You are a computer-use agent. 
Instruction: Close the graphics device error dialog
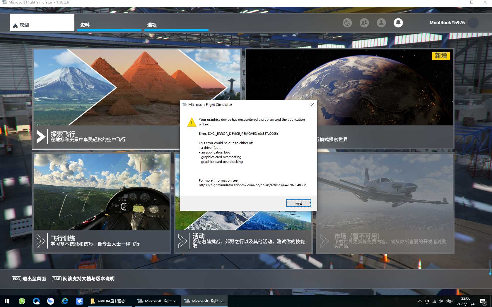click(313, 104)
